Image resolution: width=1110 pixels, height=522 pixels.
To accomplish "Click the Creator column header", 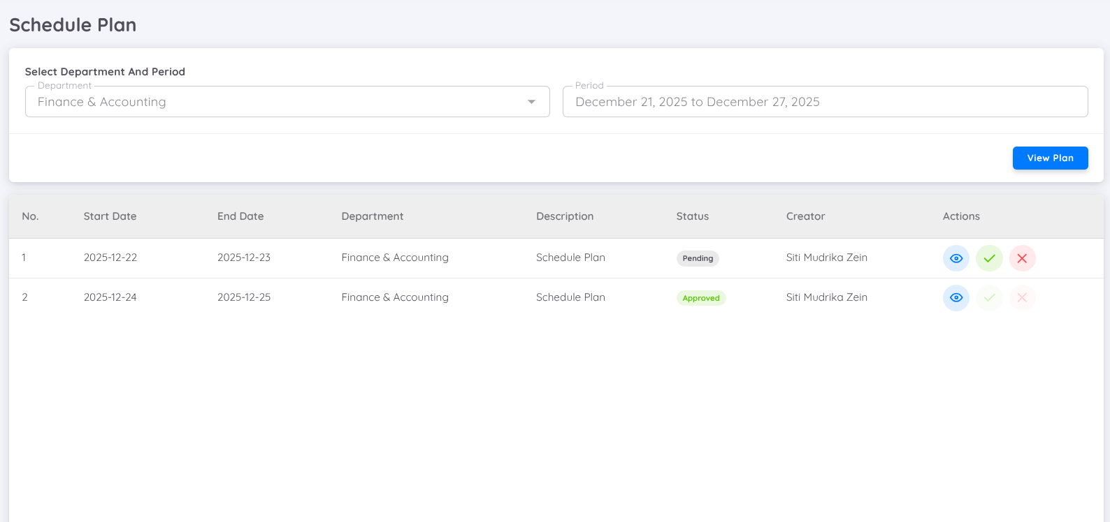I will click(x=805, y=216).
